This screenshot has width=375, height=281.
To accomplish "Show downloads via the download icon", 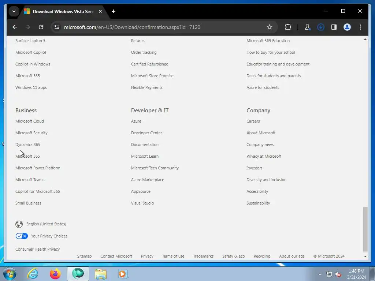I will 321,27.
